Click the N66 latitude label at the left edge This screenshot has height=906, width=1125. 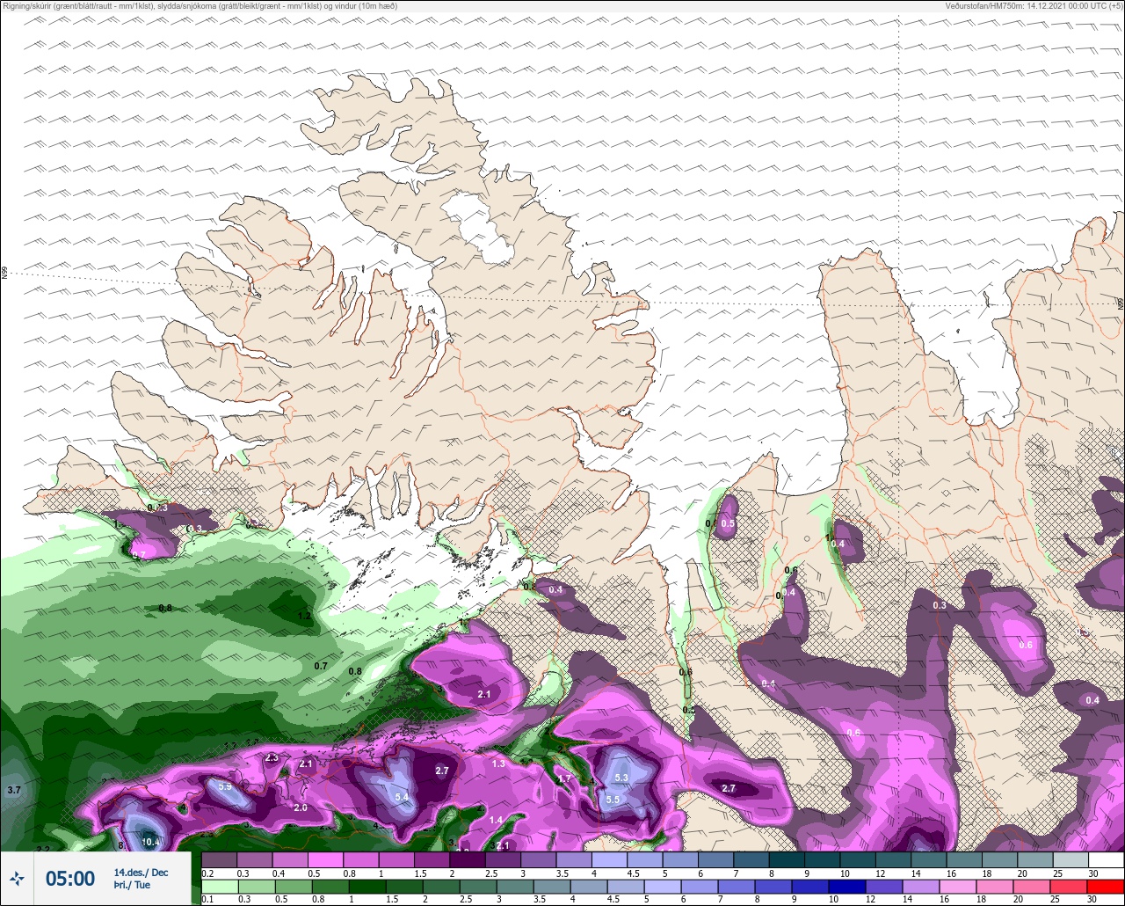(x=4, y=274)
